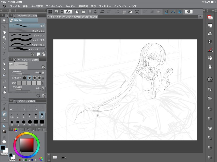This screenshot has width=217, height=162.
Task: Switch to the イラスト34 canvas tab
Action: pyautogui.click(x=72, y=17)
